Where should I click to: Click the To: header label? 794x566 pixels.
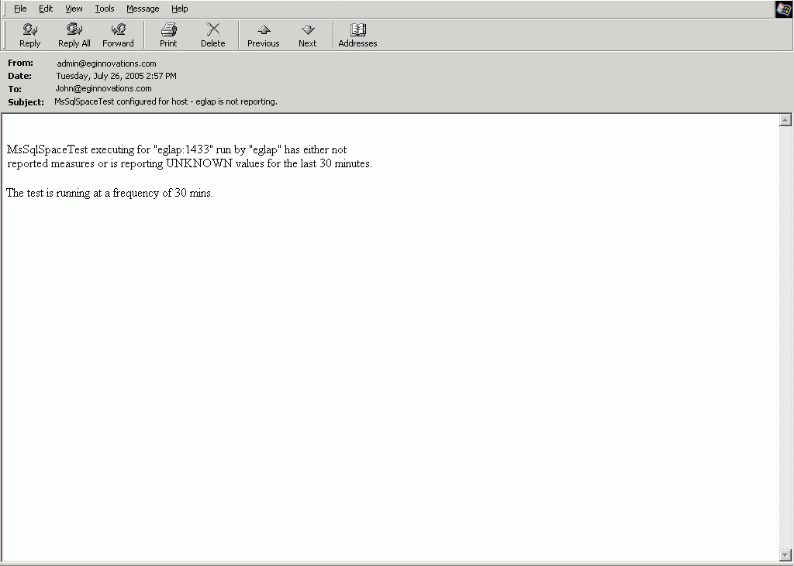pyautogui.click(x=15, y=89)
